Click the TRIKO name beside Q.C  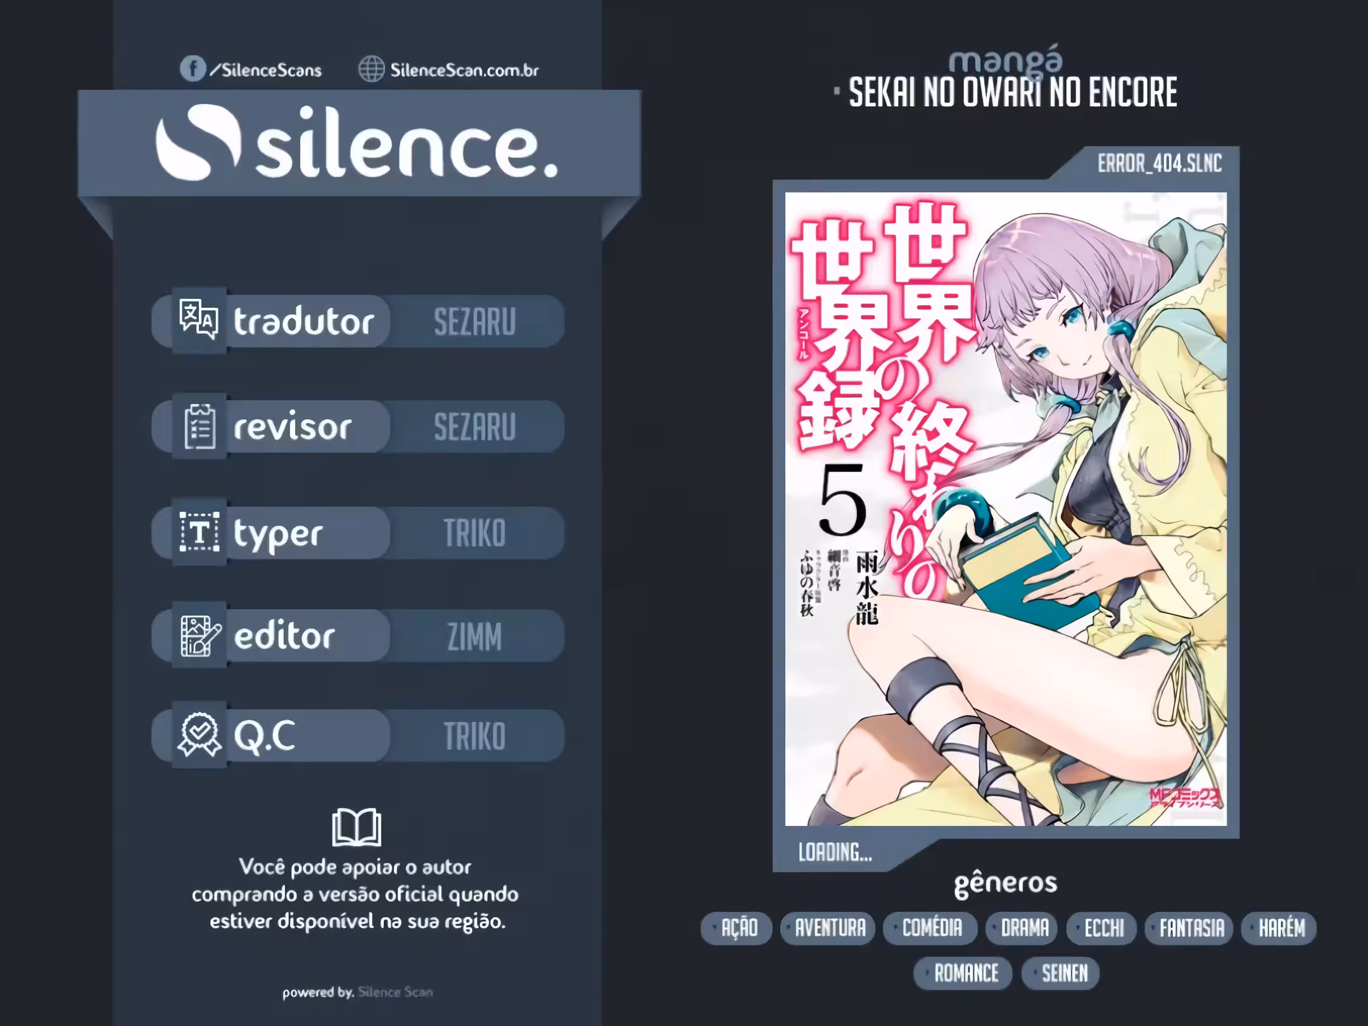coord(475,737)
